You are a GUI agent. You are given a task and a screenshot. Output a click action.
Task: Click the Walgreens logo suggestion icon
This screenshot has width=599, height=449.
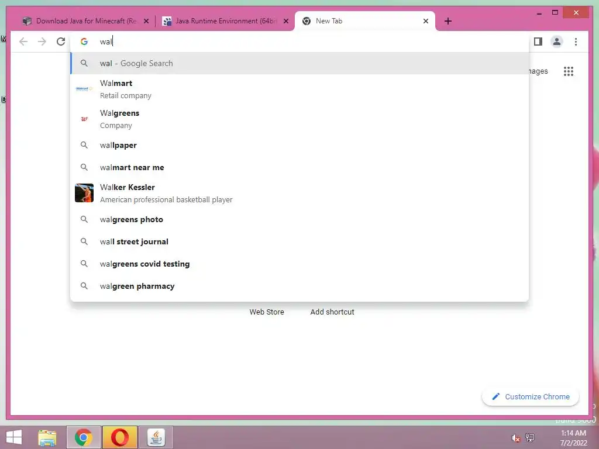pos(84,119)
